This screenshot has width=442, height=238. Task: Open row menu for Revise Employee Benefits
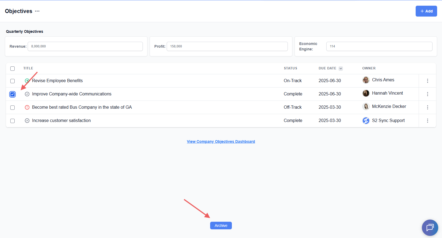point(427,81)
